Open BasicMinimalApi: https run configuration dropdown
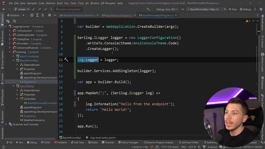 coord(206,9)
